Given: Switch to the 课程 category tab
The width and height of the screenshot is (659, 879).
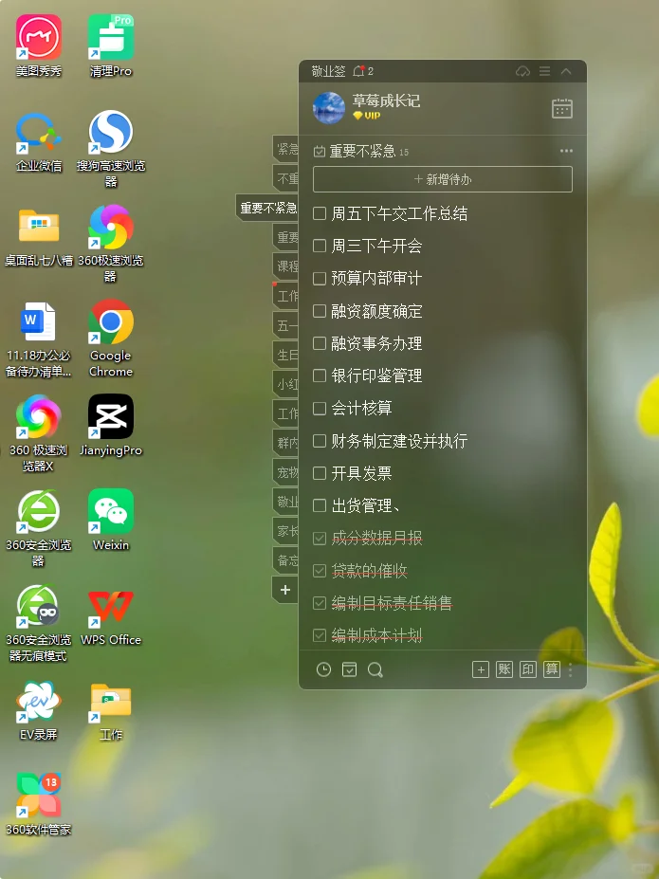Looking at the screenshot, I should [286, 266].
